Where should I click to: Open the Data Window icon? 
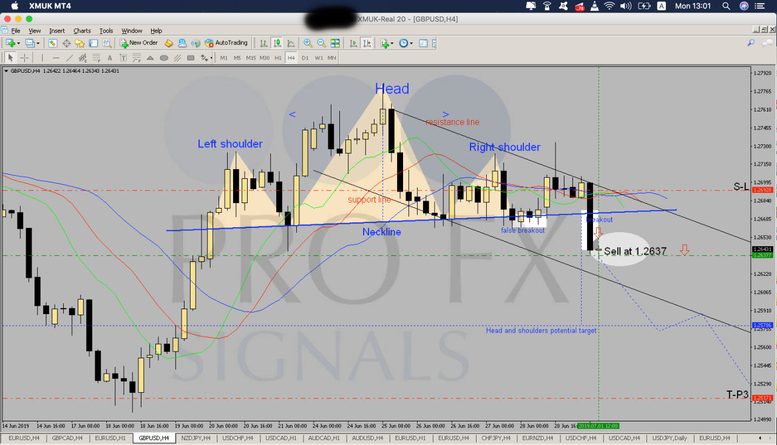coord(66,43)
